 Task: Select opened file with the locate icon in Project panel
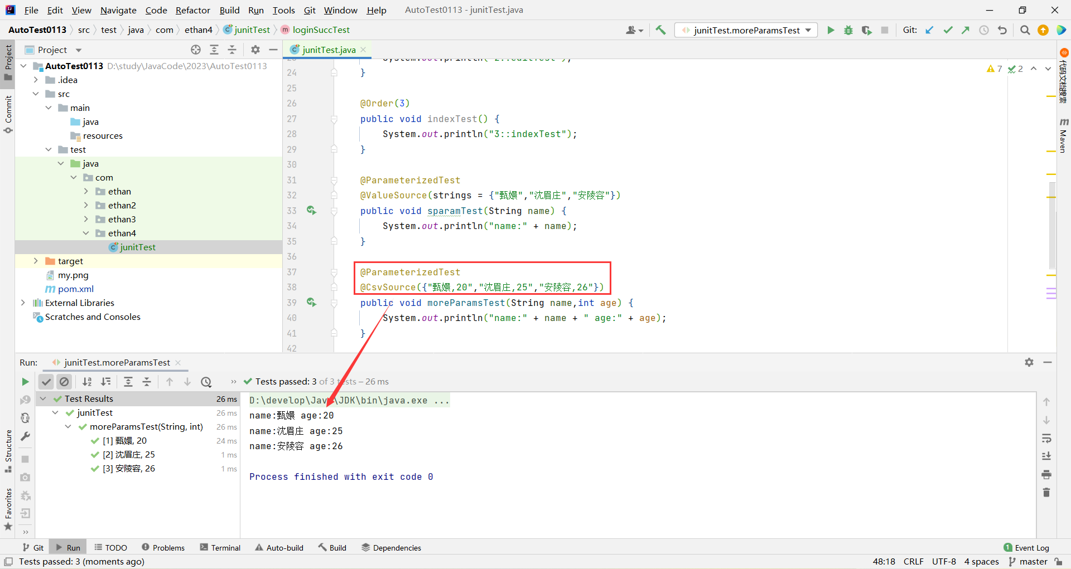pos(196,50)
